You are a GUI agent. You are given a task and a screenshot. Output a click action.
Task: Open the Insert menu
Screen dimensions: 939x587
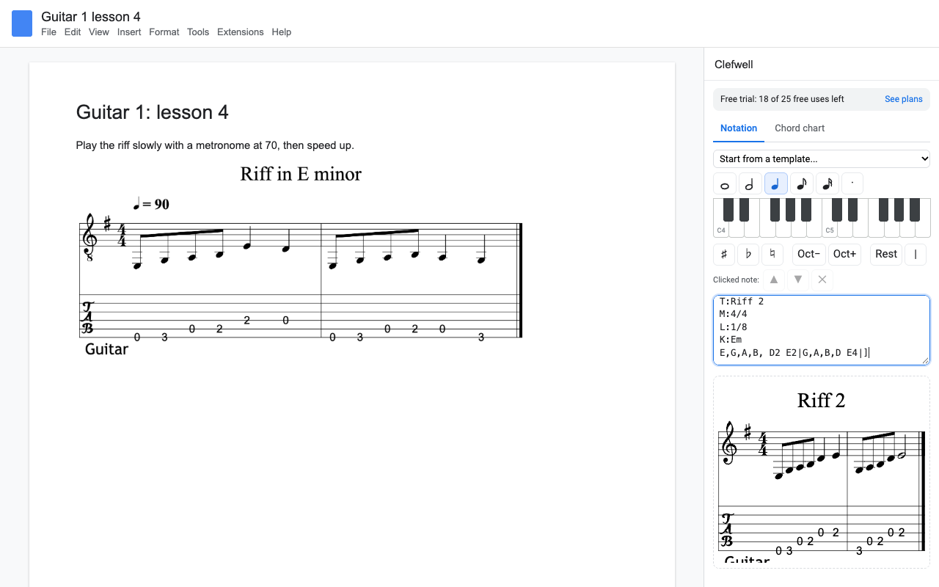click(x=129, y=32)
